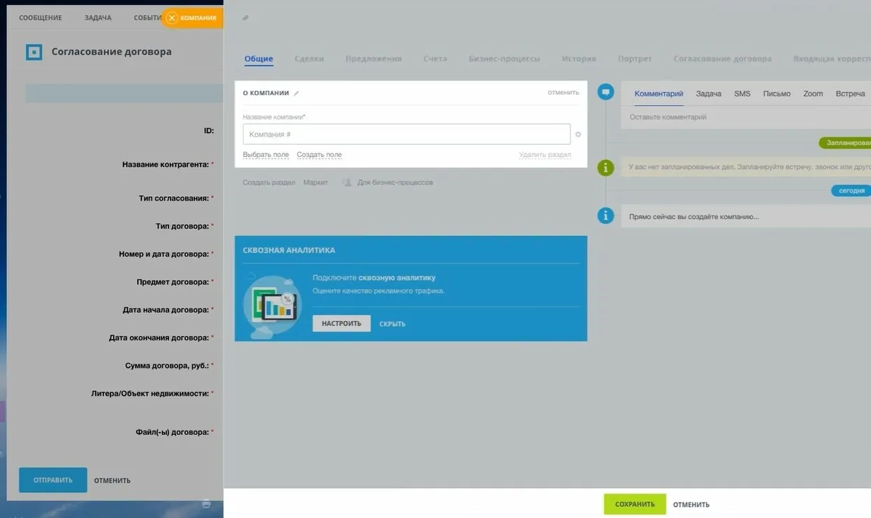This screenshot has height=518, width=871.
Task: Select the Задача timeline tab
Action: [x=708, y=94]
